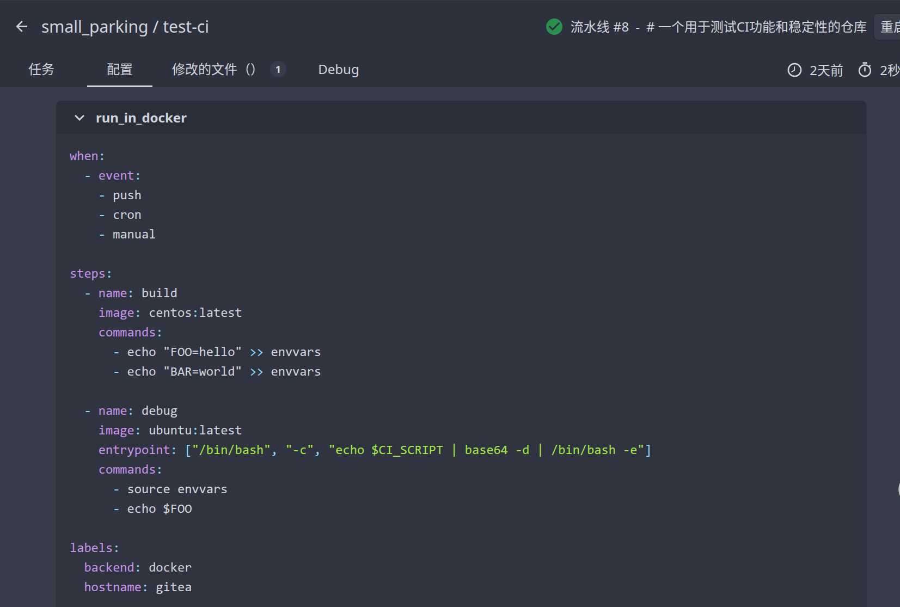Click the clock icon beside 2天前
Screen dimensions: 900x607
794,70
